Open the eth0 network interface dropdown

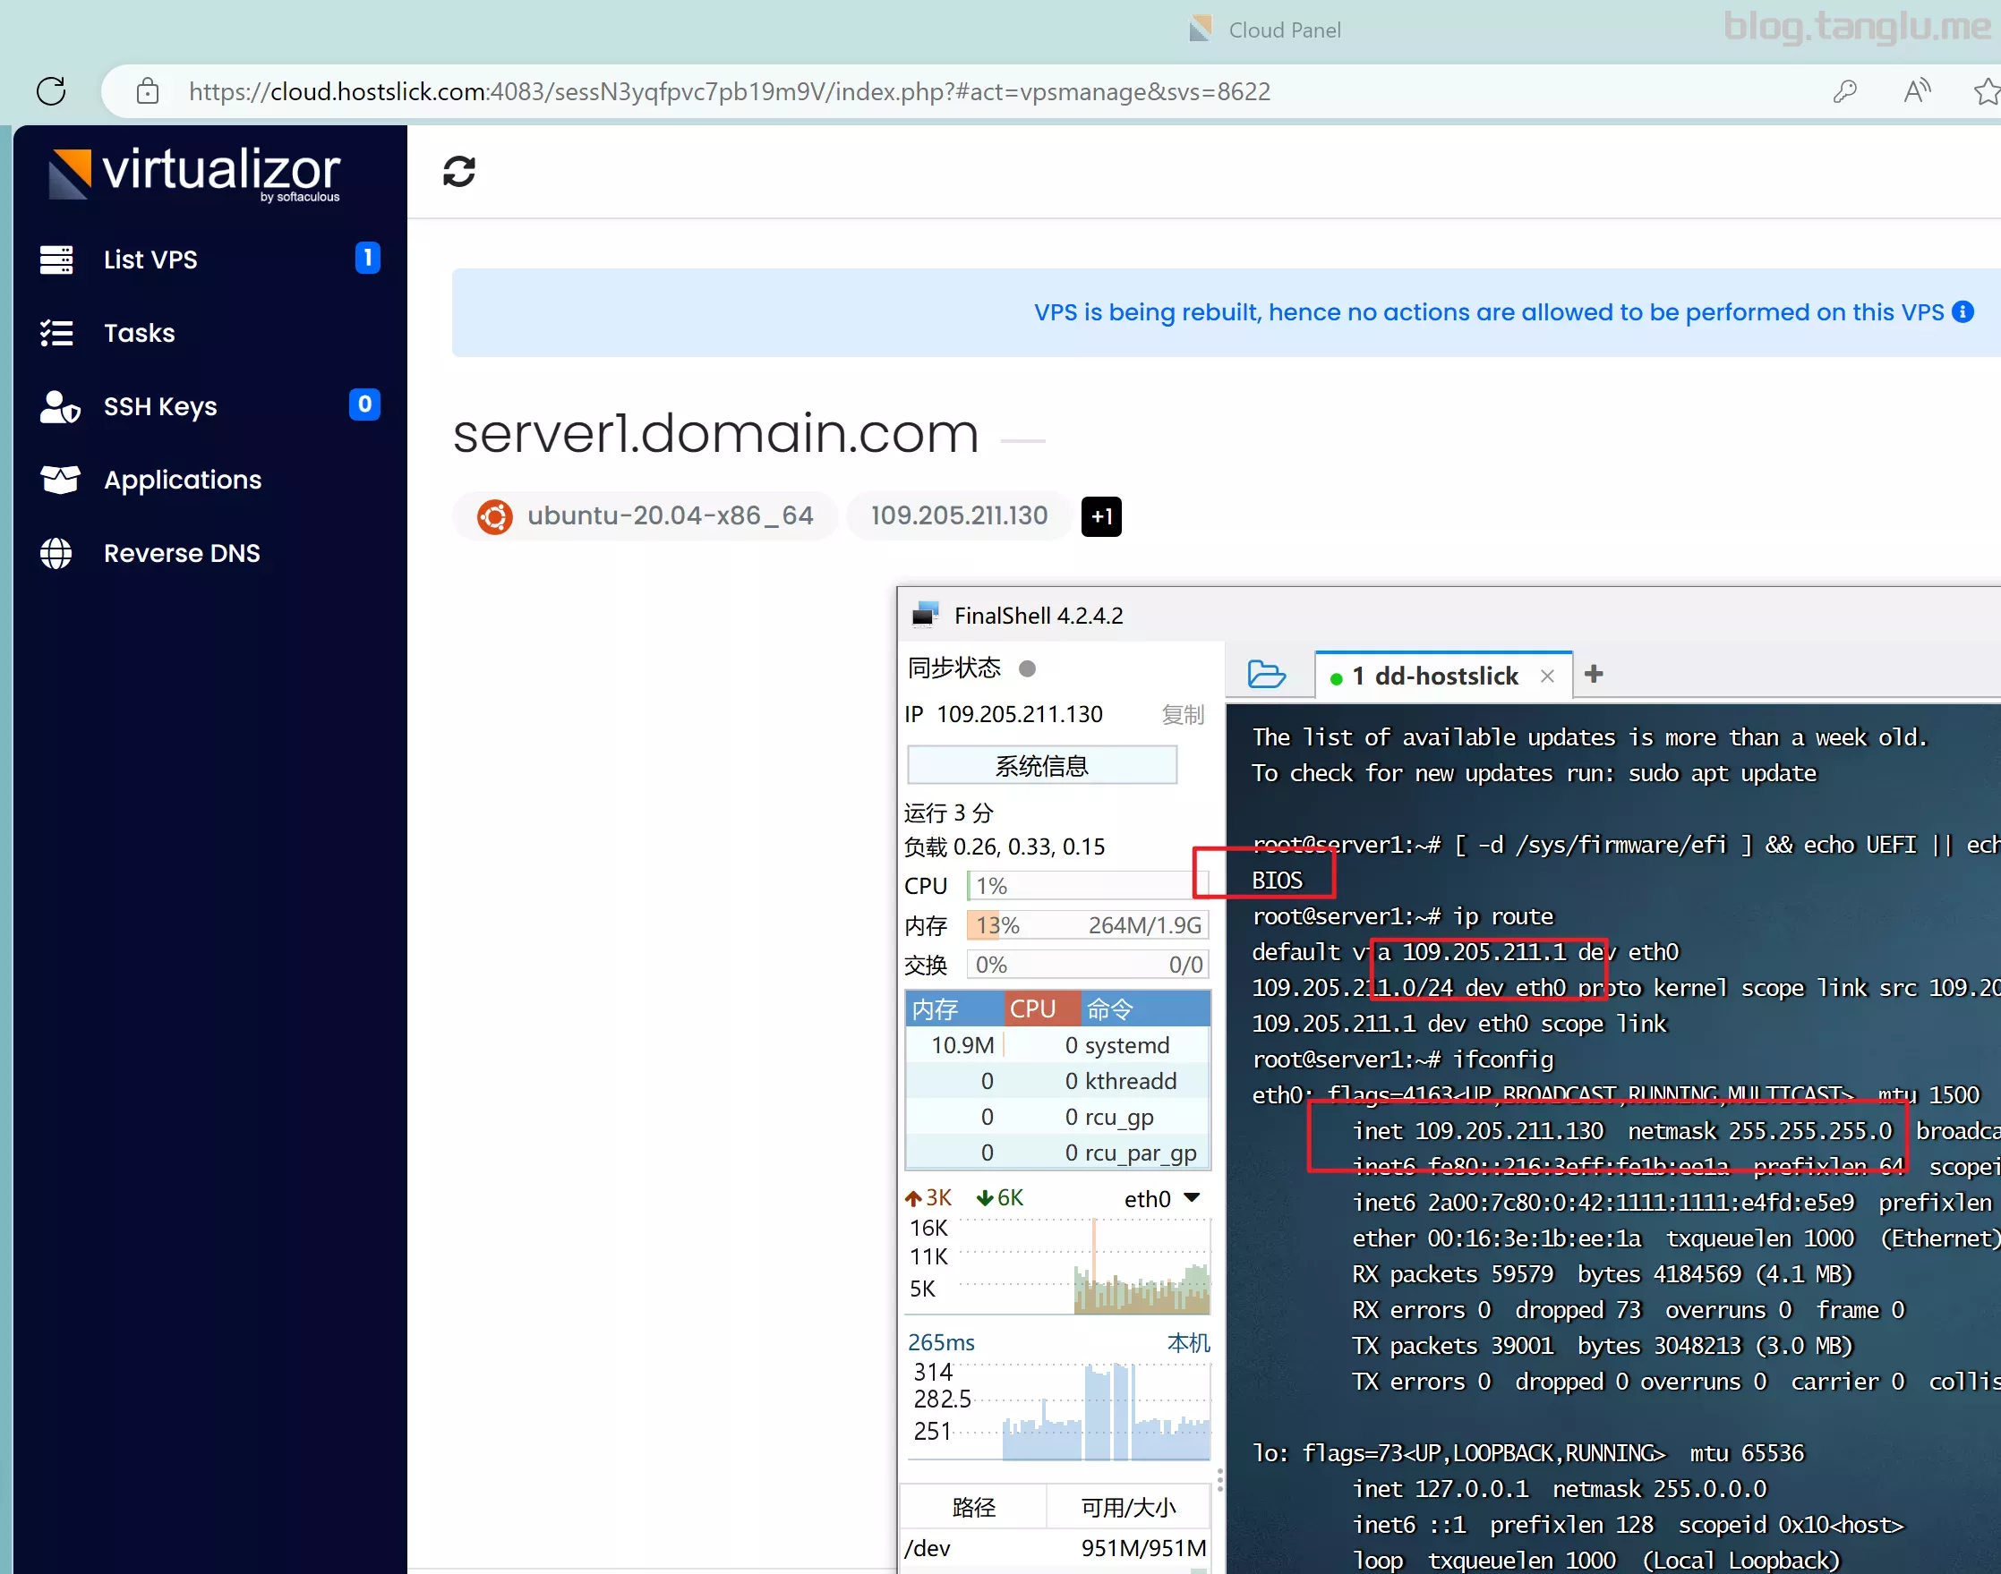tap(1162, 1198)
